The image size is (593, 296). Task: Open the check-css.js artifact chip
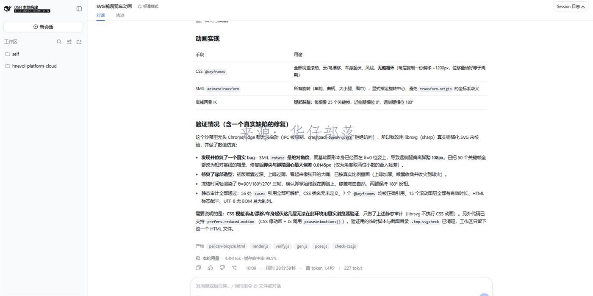point(345,246)
